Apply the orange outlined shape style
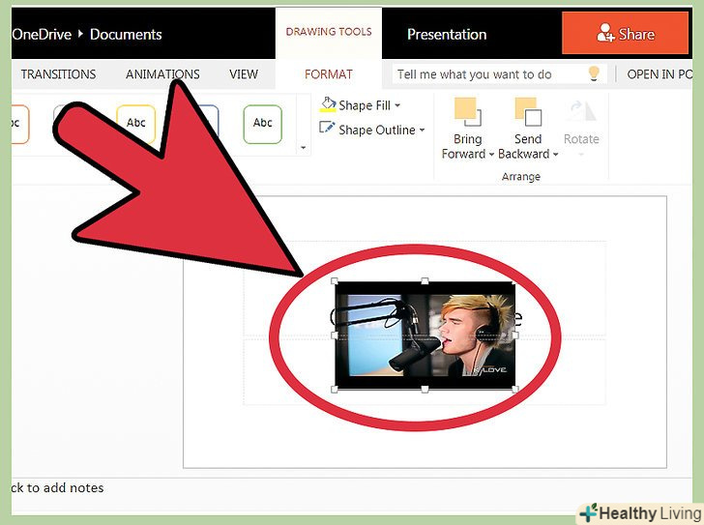The width and height of the screenshot is (704, 525). point(19,125)
